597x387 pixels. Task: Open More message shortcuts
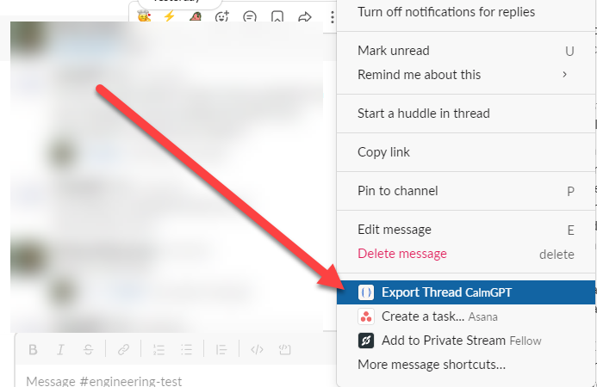(x=466, y=364)
